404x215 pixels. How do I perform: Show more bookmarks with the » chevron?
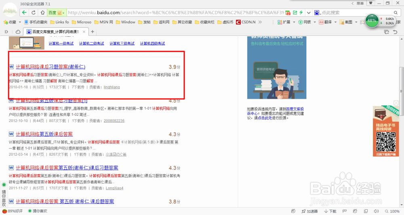pyautogui.click(x=260, y=22)
